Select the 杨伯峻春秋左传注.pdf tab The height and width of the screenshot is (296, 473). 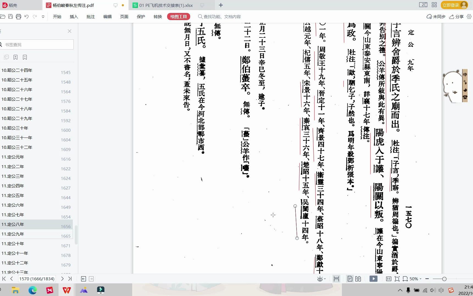85,5
